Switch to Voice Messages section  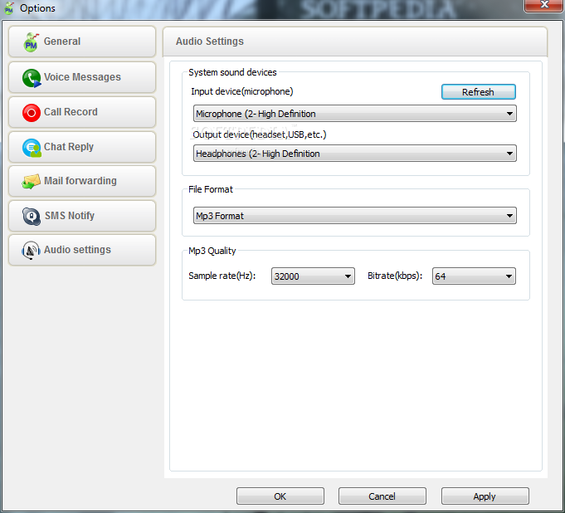coord(82,77)
